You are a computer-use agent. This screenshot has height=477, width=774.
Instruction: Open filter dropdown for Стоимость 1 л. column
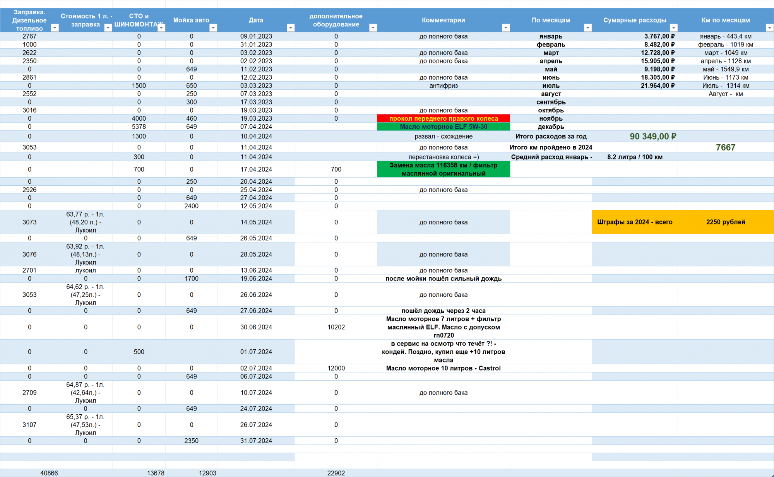pyautogui.click(x=108, y=28)
